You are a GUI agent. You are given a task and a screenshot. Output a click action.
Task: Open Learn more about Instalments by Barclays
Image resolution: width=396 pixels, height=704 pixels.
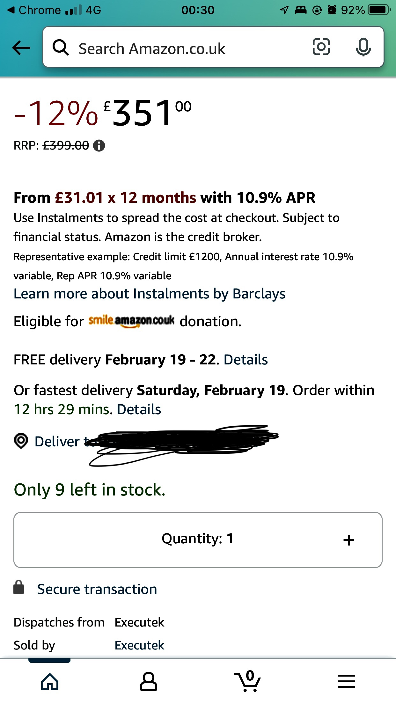pos(149,294)
